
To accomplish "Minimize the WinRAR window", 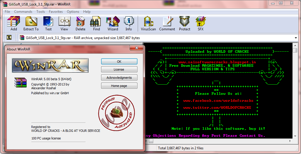I will click(272, 3).
